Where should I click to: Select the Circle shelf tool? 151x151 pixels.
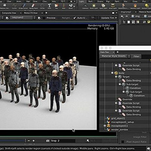pyautogui.click(x=42, y=6)
